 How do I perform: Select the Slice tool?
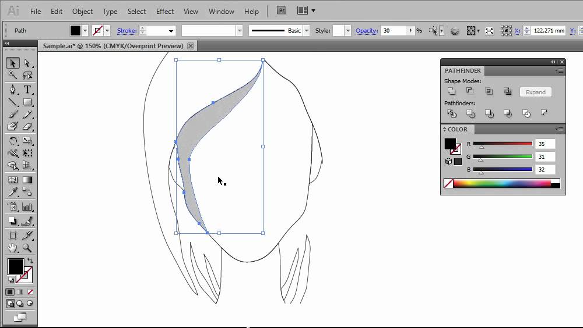tap(27, 235)
